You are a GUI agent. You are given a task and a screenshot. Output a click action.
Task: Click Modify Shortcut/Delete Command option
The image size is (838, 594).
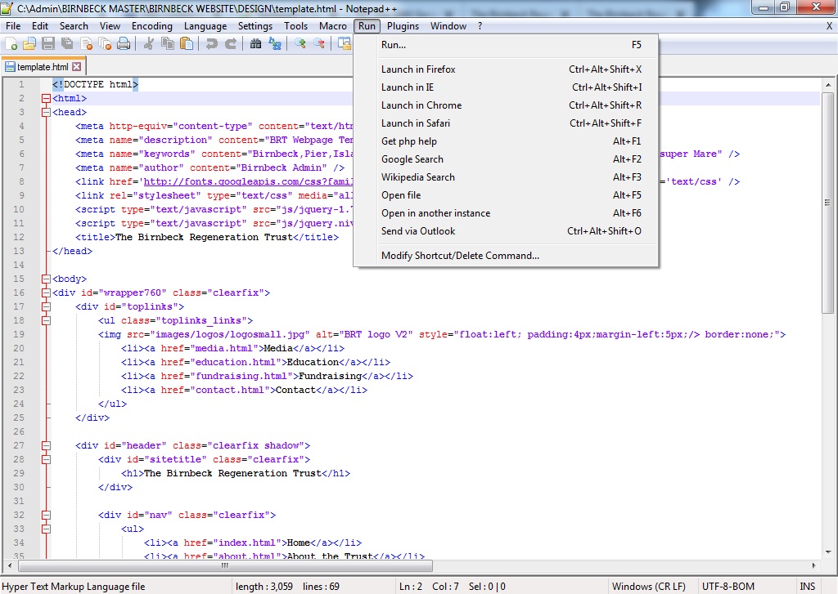point(460,256)
